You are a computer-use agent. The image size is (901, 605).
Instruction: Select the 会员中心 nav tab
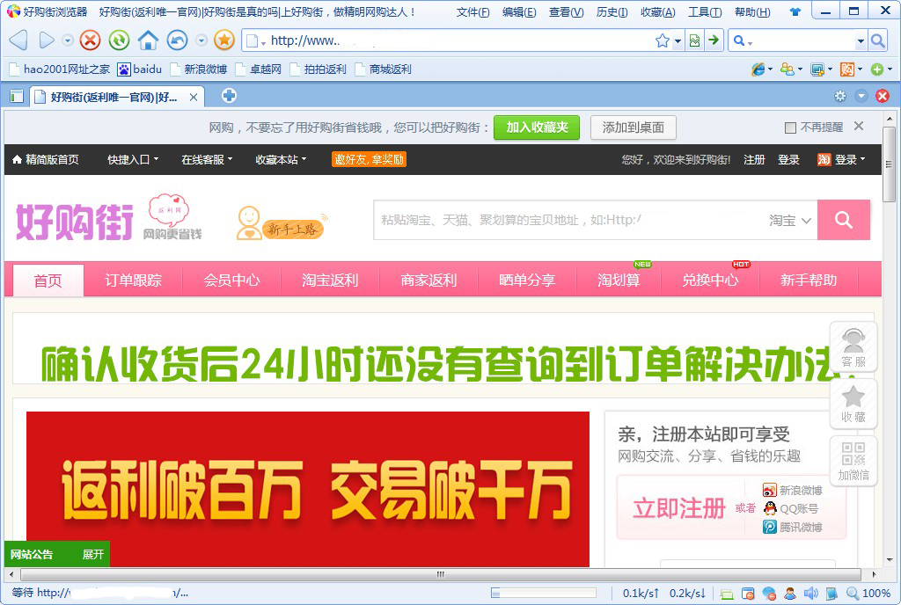(x=231, y=281)
